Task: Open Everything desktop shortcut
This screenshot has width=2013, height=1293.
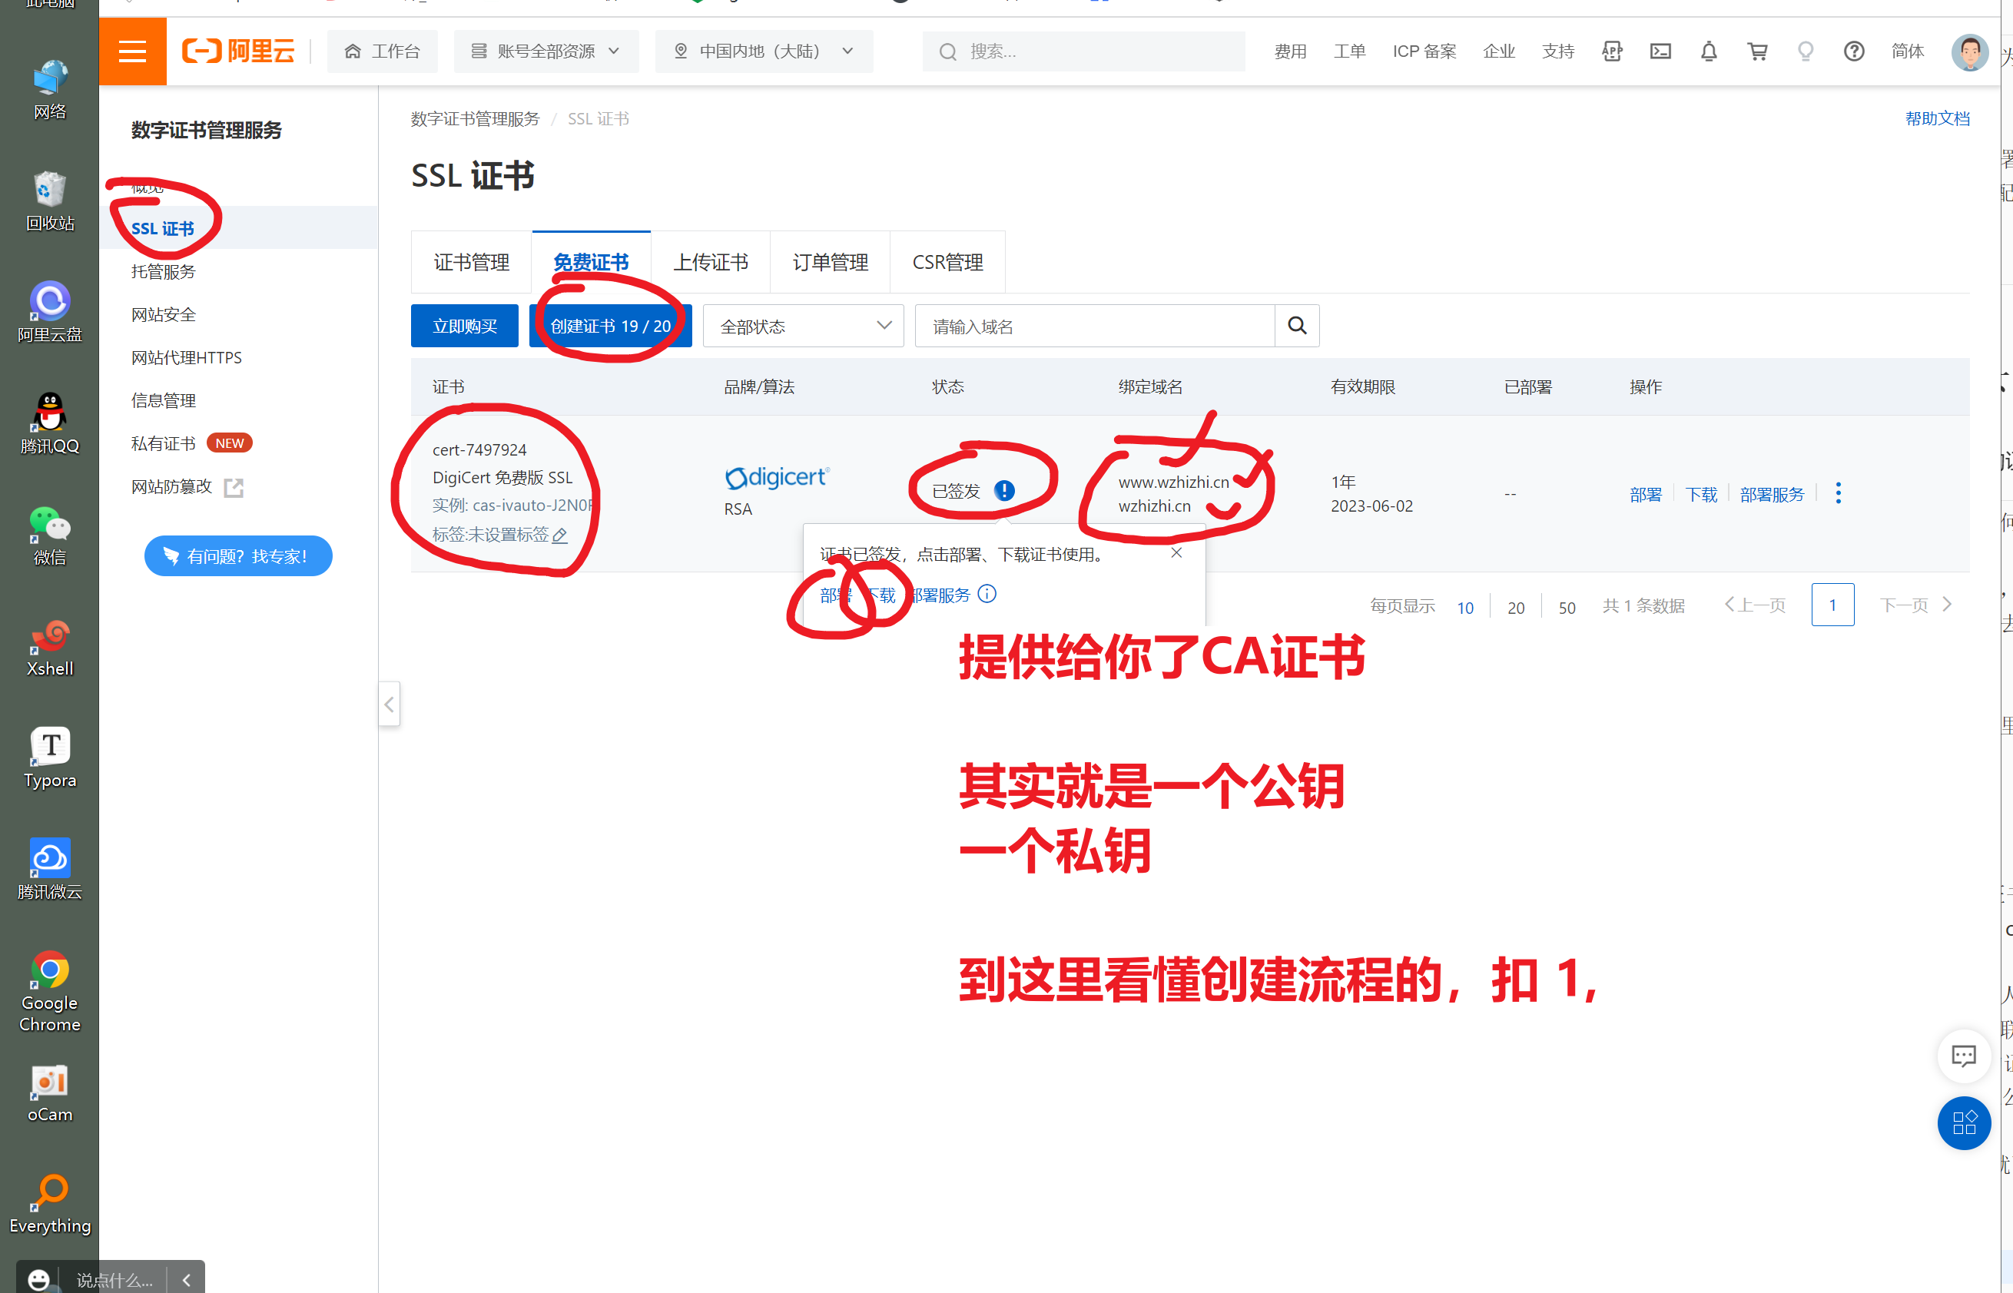Action: tap(49, 1204)
